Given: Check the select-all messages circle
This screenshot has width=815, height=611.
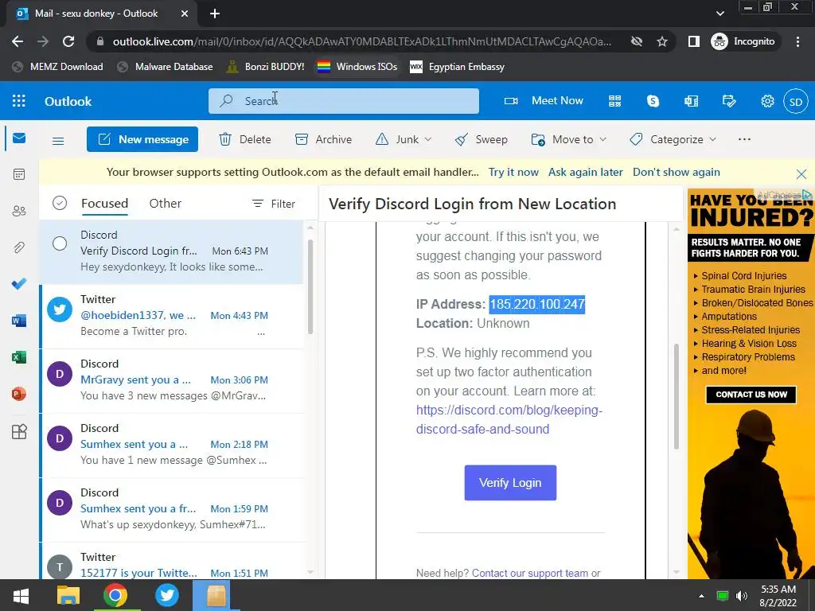Looking at the screenshot, I should pyautogui.click(x=60, y=203).
